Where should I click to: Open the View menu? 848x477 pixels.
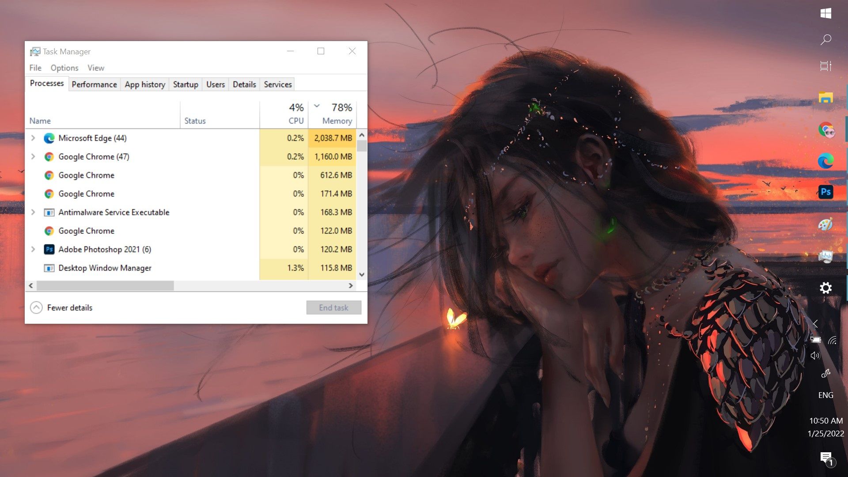[95, 68]
